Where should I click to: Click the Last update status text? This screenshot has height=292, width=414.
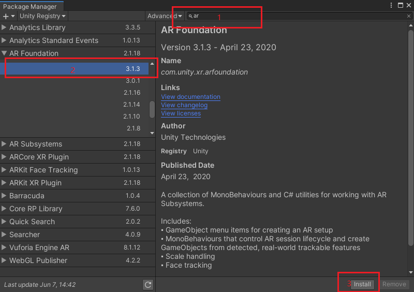pos(40,285)
